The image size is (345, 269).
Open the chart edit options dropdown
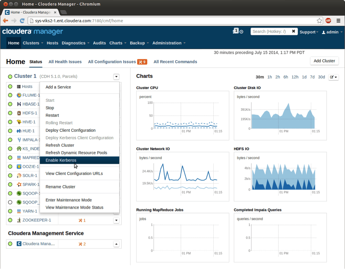(x=333, y=77)
